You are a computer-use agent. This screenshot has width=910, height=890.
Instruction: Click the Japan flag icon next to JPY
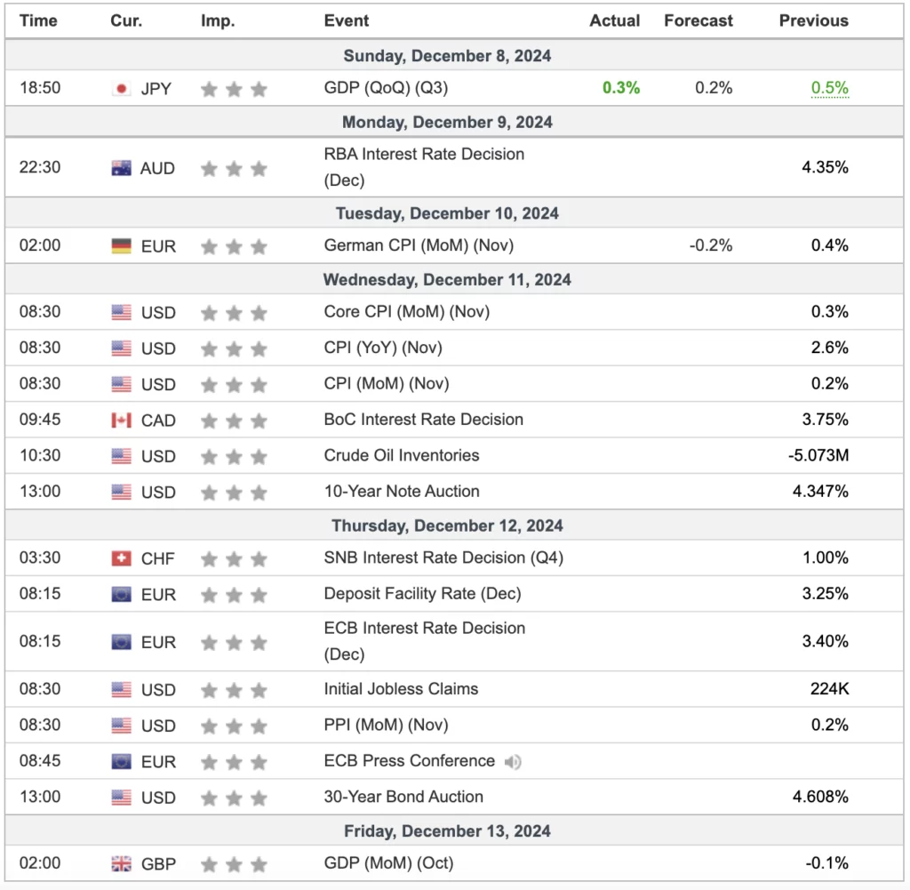121,89
